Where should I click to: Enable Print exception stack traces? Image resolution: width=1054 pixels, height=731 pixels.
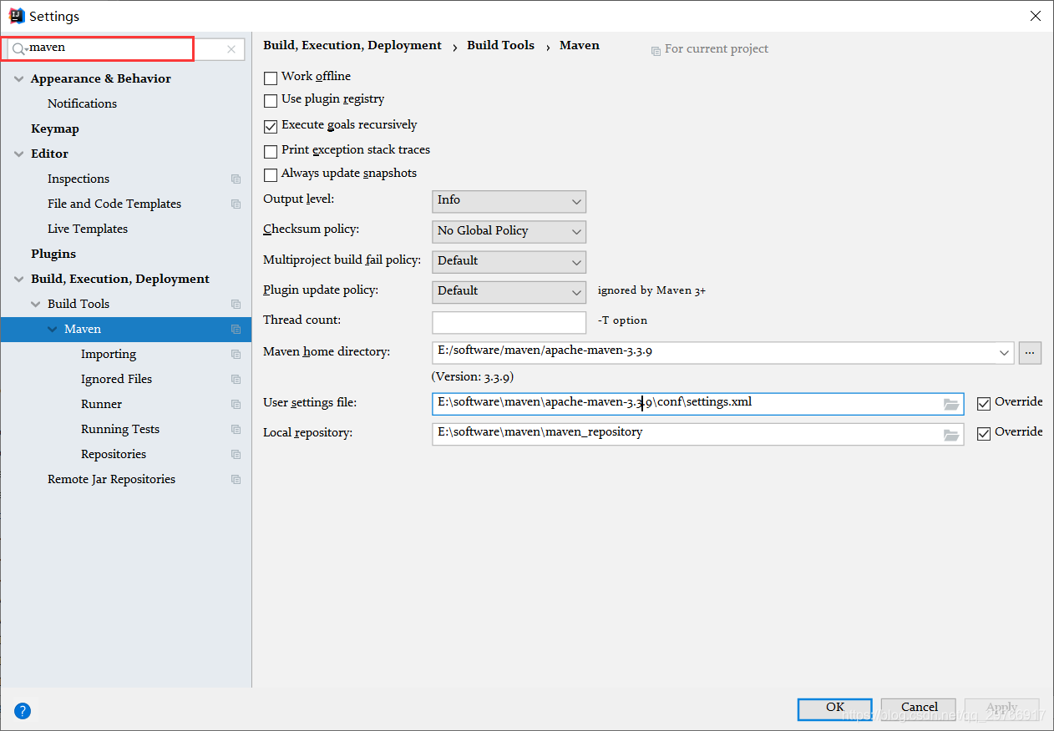pyautogui.click(x=271, y=152)
